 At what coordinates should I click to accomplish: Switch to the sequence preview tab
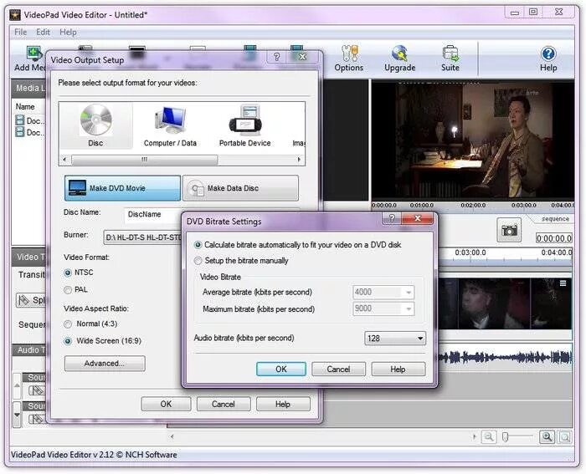tap(555, 219)
